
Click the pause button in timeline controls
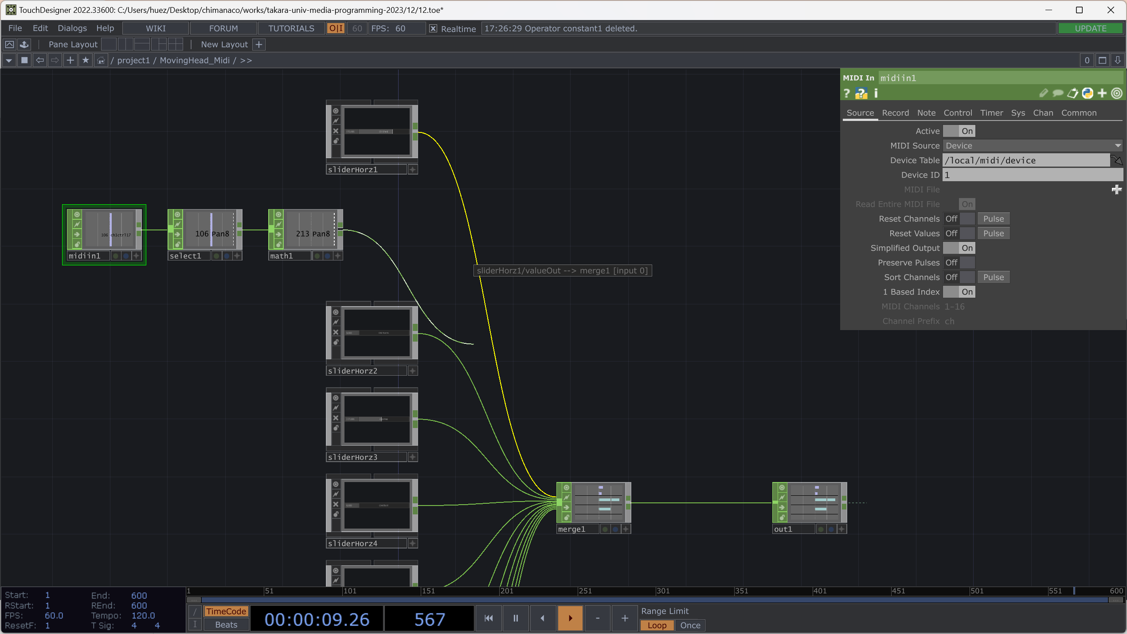pyautogui.click(x=516, y=618)
